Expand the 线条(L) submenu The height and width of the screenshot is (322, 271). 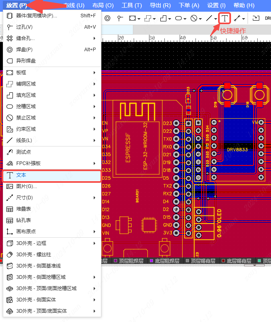click(52, 140)
